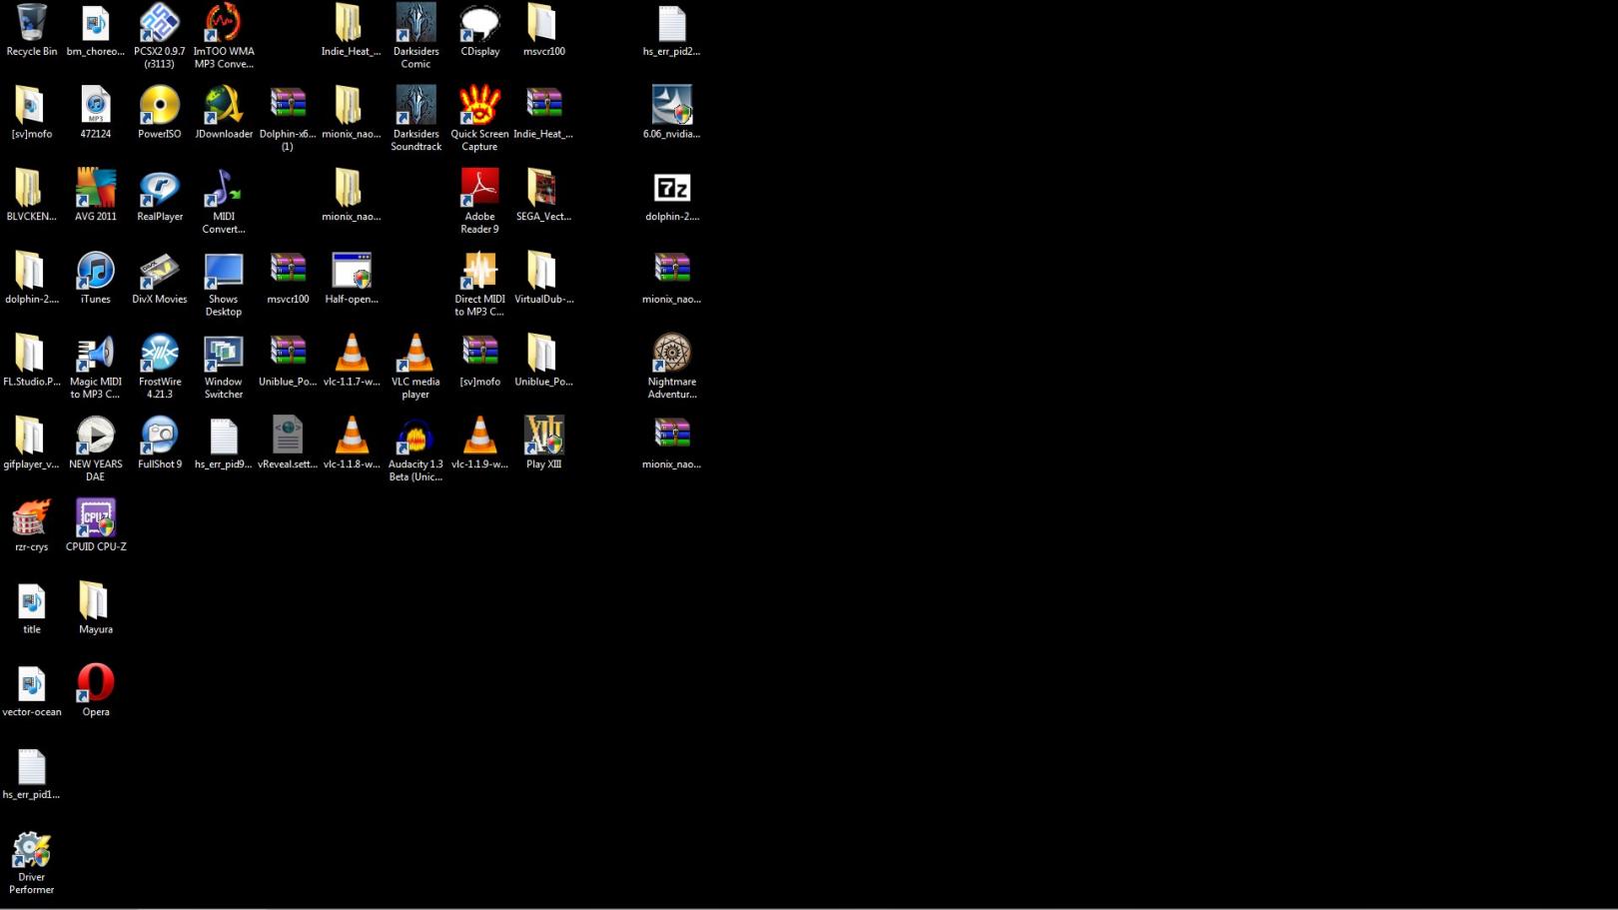Select the PowerISO desktop icon
1618x910 pixels.
pyautogui.click(x=160, y=105)
